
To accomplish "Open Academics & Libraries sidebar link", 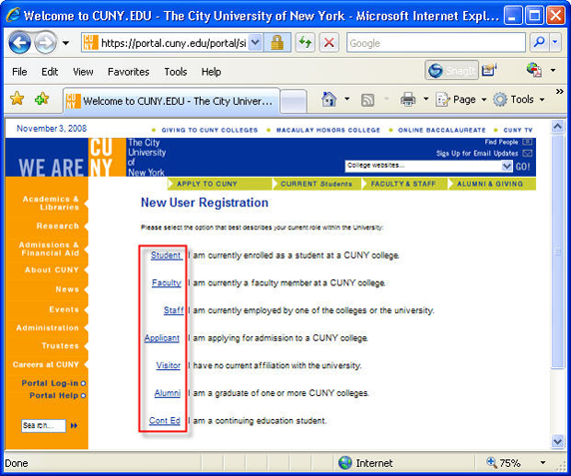I will click(51, 203).
